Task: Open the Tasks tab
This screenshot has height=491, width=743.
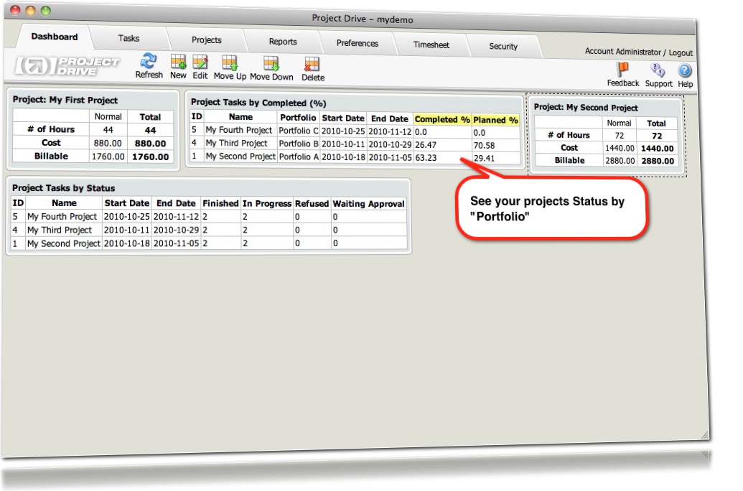Action: [x=129, y=38]
